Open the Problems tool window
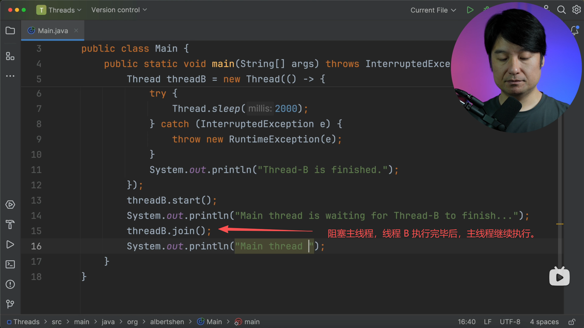Viewport: 584px width, 328px height. [x=10, y=284]
